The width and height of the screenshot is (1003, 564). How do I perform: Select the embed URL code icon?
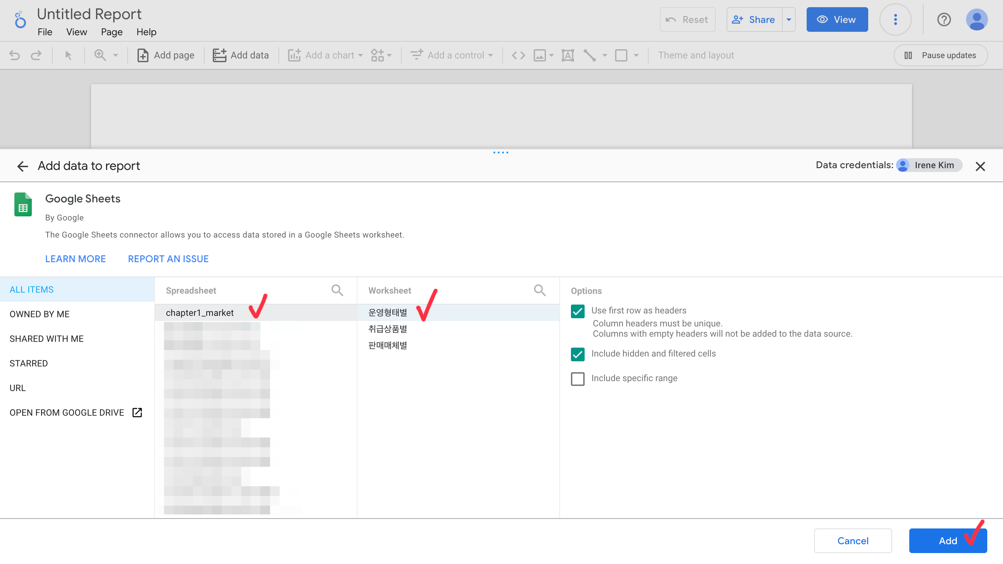[x=518, y=55]
